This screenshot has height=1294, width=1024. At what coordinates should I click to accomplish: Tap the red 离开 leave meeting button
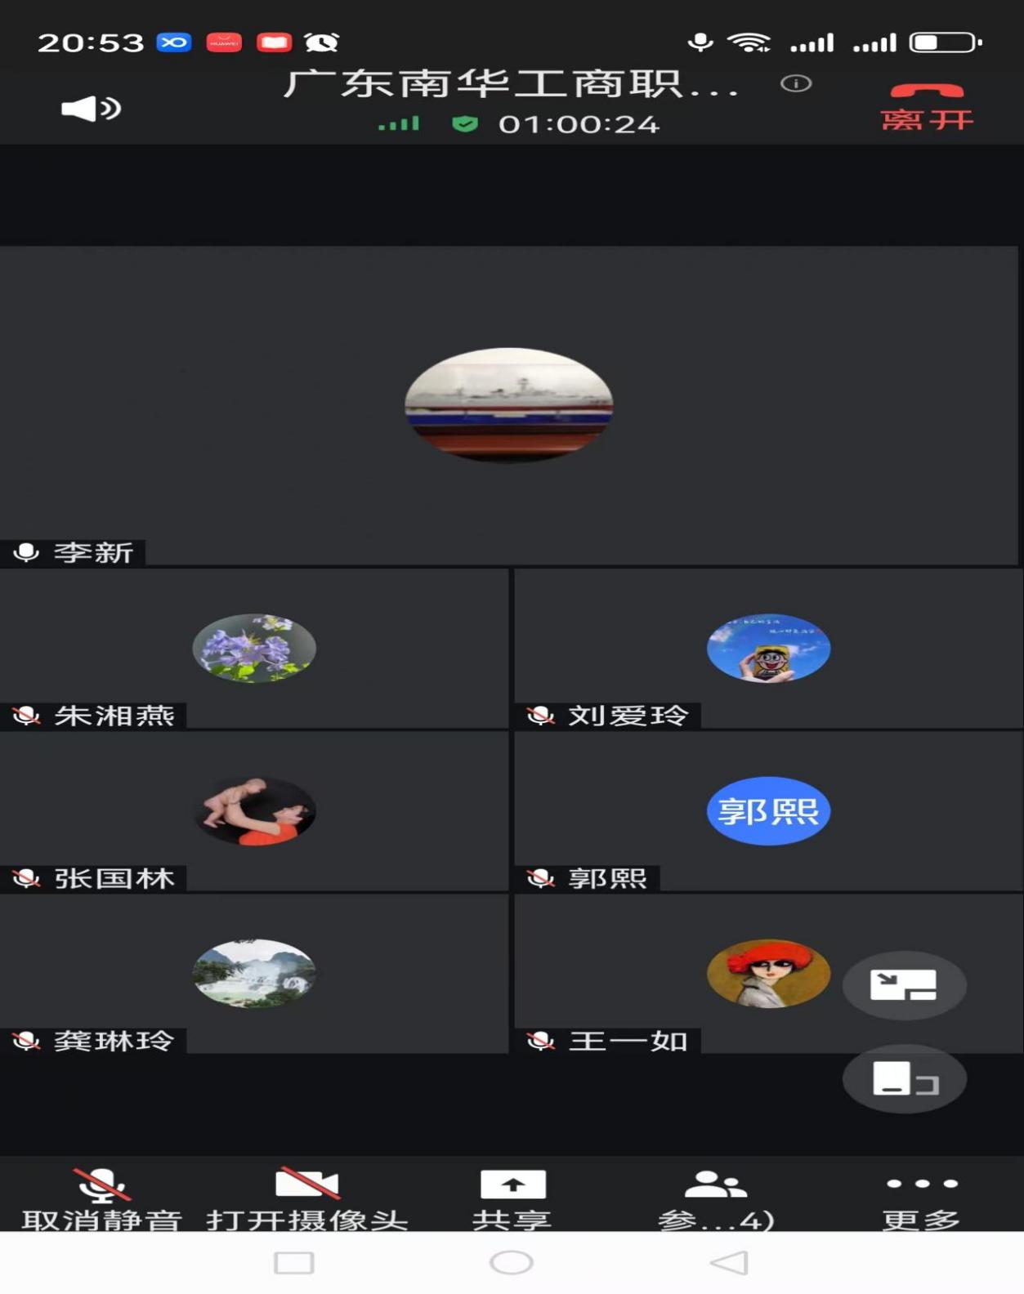click(927, 108)
